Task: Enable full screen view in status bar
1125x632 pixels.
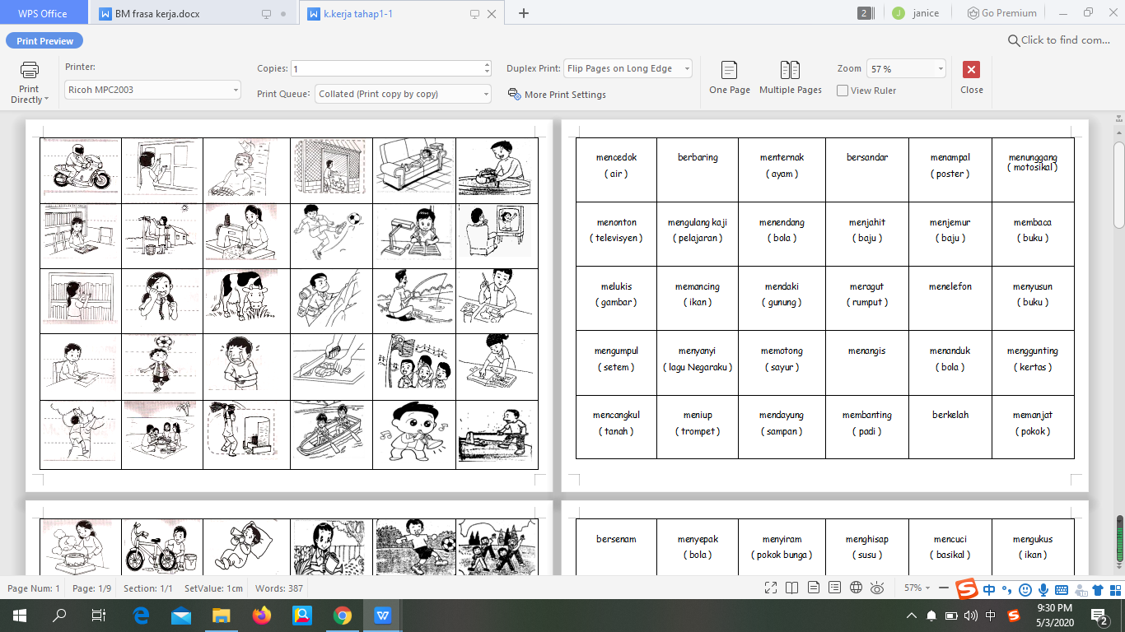Action: (x=771, y=588)
